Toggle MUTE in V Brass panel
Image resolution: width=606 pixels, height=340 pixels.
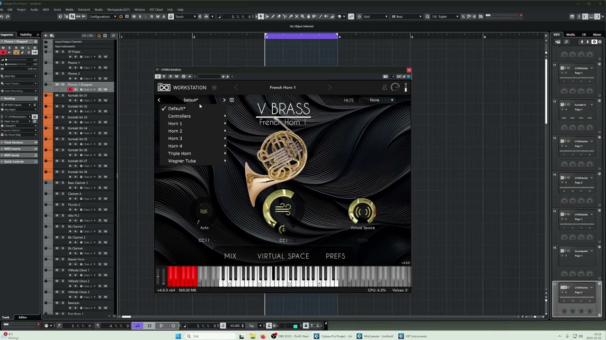point(348,100)
